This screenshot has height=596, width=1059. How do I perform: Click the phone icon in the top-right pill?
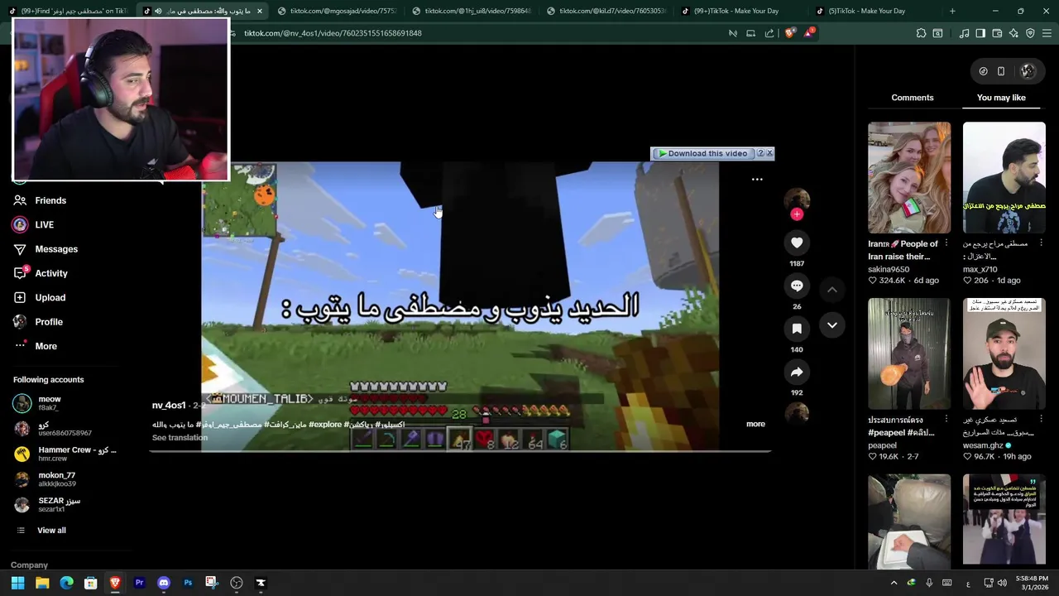[1001, 71]
